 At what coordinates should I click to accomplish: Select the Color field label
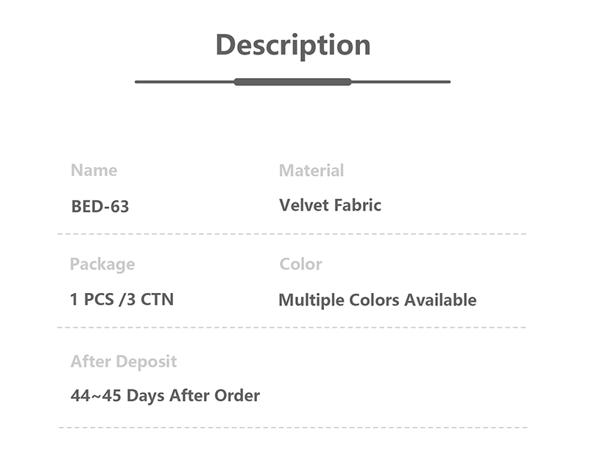coord(300,264)
